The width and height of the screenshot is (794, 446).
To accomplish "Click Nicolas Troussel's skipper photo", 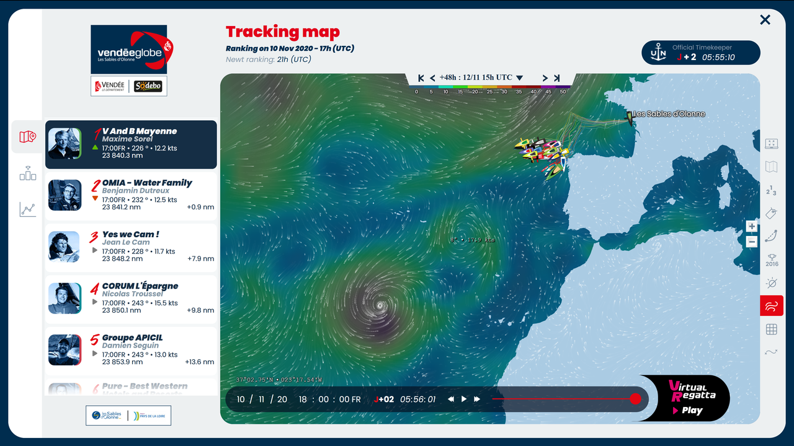I will pos(65,299).
